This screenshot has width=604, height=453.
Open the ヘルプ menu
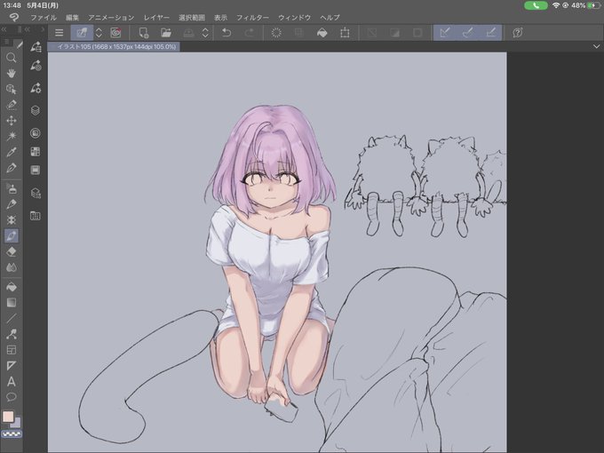(x=330, y=18)
